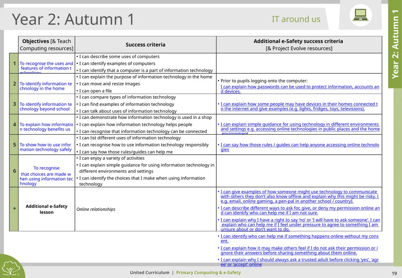402x278 pixels.
Task: Click 'Prior to pupils logging onto the computer:'
Action: 264,80
